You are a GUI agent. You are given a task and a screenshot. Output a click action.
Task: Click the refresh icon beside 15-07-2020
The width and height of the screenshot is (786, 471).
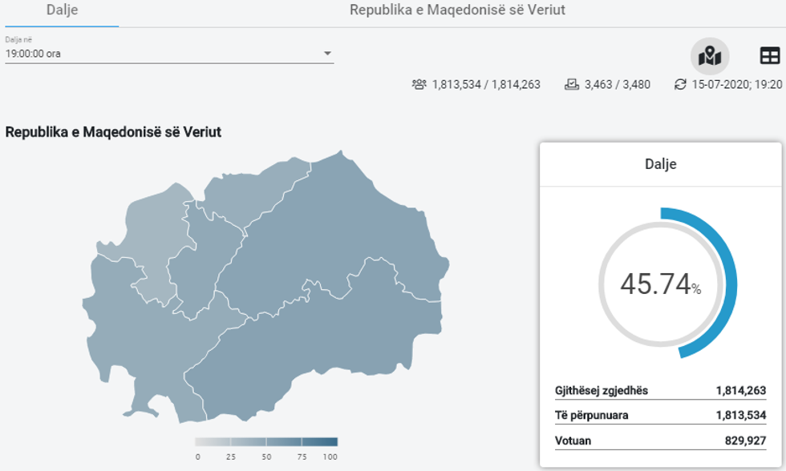click(x=680, y=84)
